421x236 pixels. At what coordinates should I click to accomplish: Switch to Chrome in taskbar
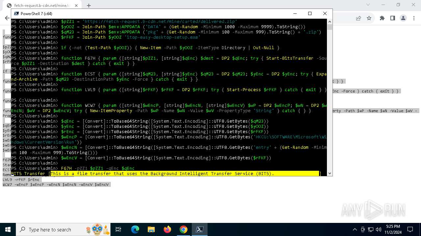click(x=184, y=229)
